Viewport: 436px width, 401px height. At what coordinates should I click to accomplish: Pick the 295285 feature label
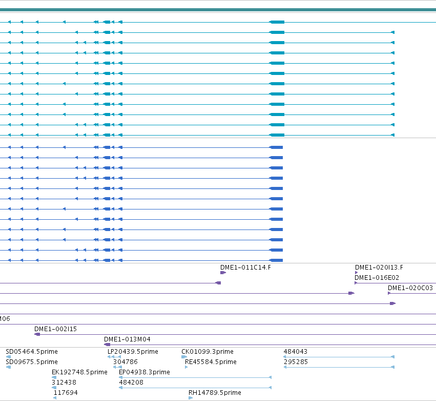[x=296, y=361]
